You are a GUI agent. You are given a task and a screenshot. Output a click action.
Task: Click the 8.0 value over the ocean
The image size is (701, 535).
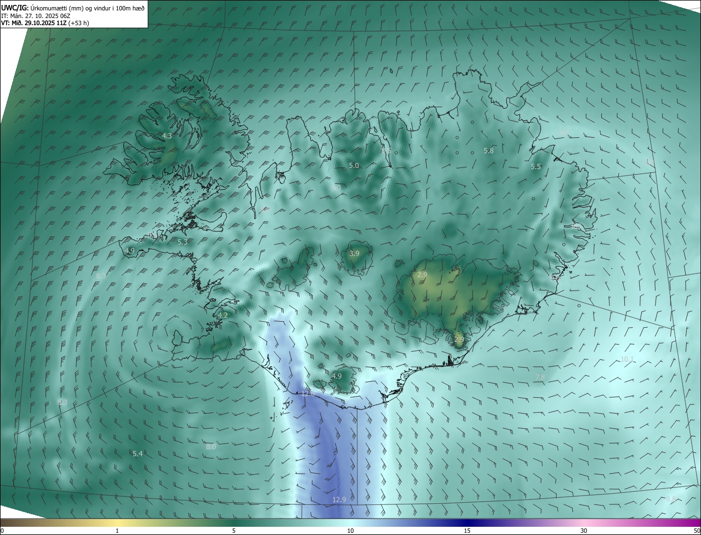click(x=211, y=447)
